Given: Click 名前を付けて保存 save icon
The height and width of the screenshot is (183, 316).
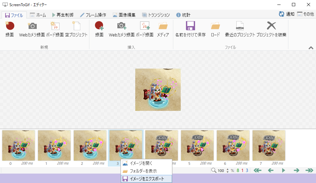Looking at the screenshot, I should click(190, 26).
